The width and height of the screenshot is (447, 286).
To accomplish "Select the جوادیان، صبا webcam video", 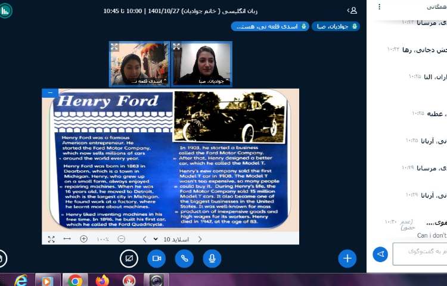I will tap(202, 64).
